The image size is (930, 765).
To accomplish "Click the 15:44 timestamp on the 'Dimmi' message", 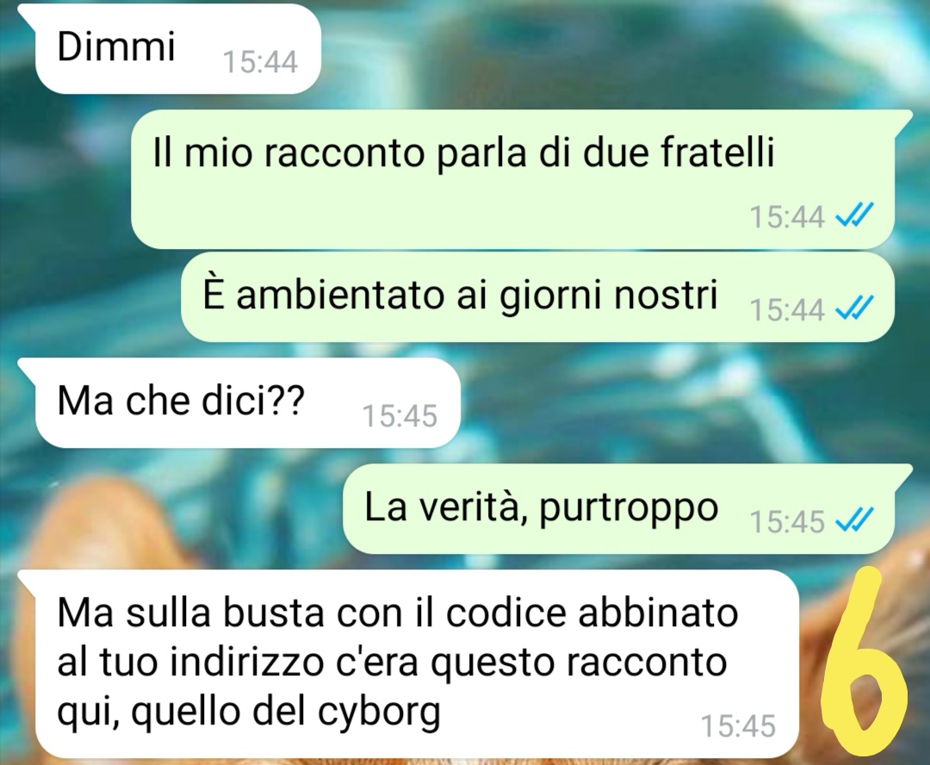I will pos(260,62).
